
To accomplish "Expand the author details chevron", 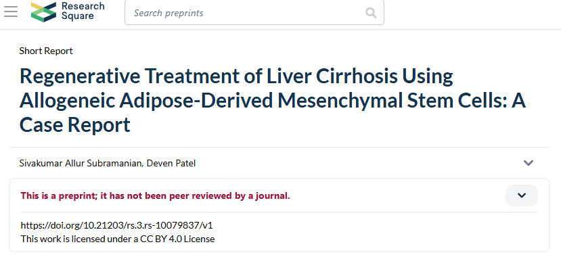I will pyautogui.click(x=529, y=163).
